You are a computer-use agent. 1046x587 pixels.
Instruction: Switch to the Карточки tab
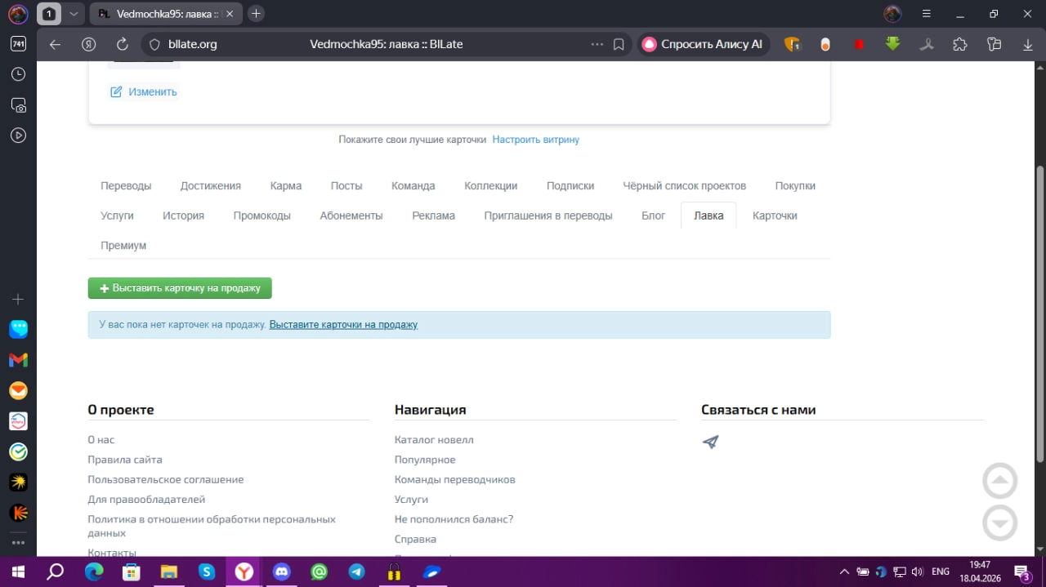pyautogui.click(x=775, y=216)
